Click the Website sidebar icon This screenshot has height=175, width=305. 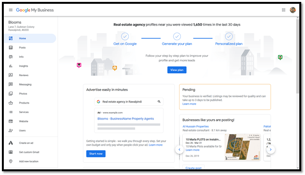pos(11,121)
